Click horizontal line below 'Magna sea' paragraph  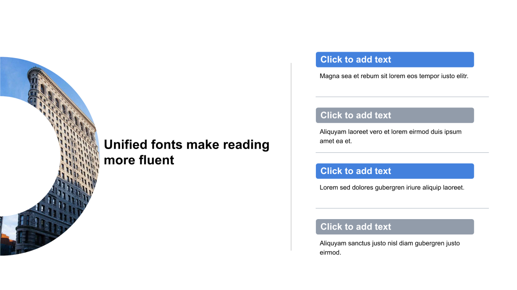tap(402, 97)
